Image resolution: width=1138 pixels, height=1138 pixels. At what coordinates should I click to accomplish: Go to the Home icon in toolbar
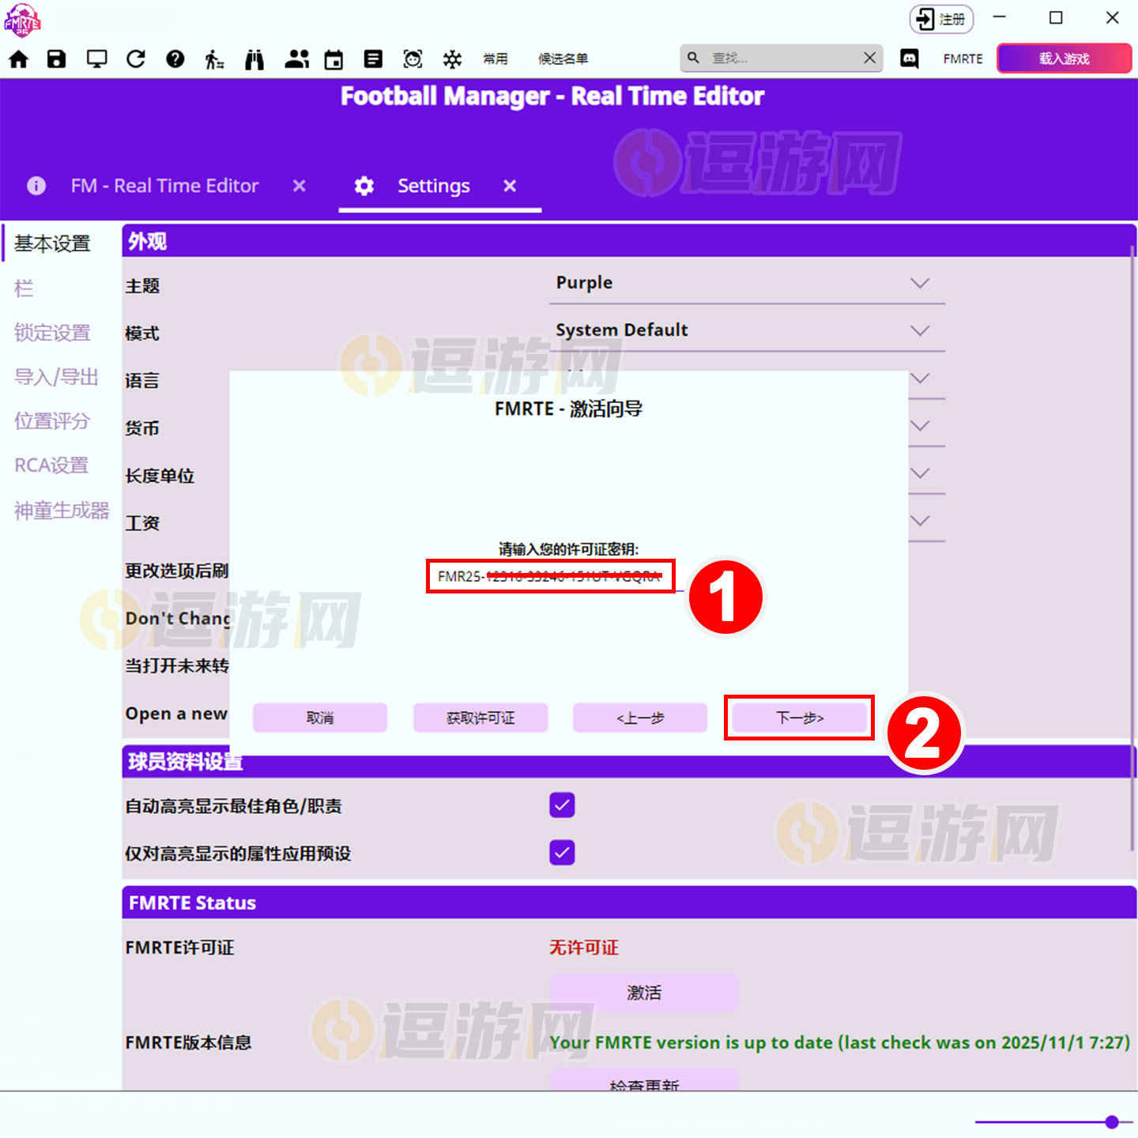click(18, 58)
